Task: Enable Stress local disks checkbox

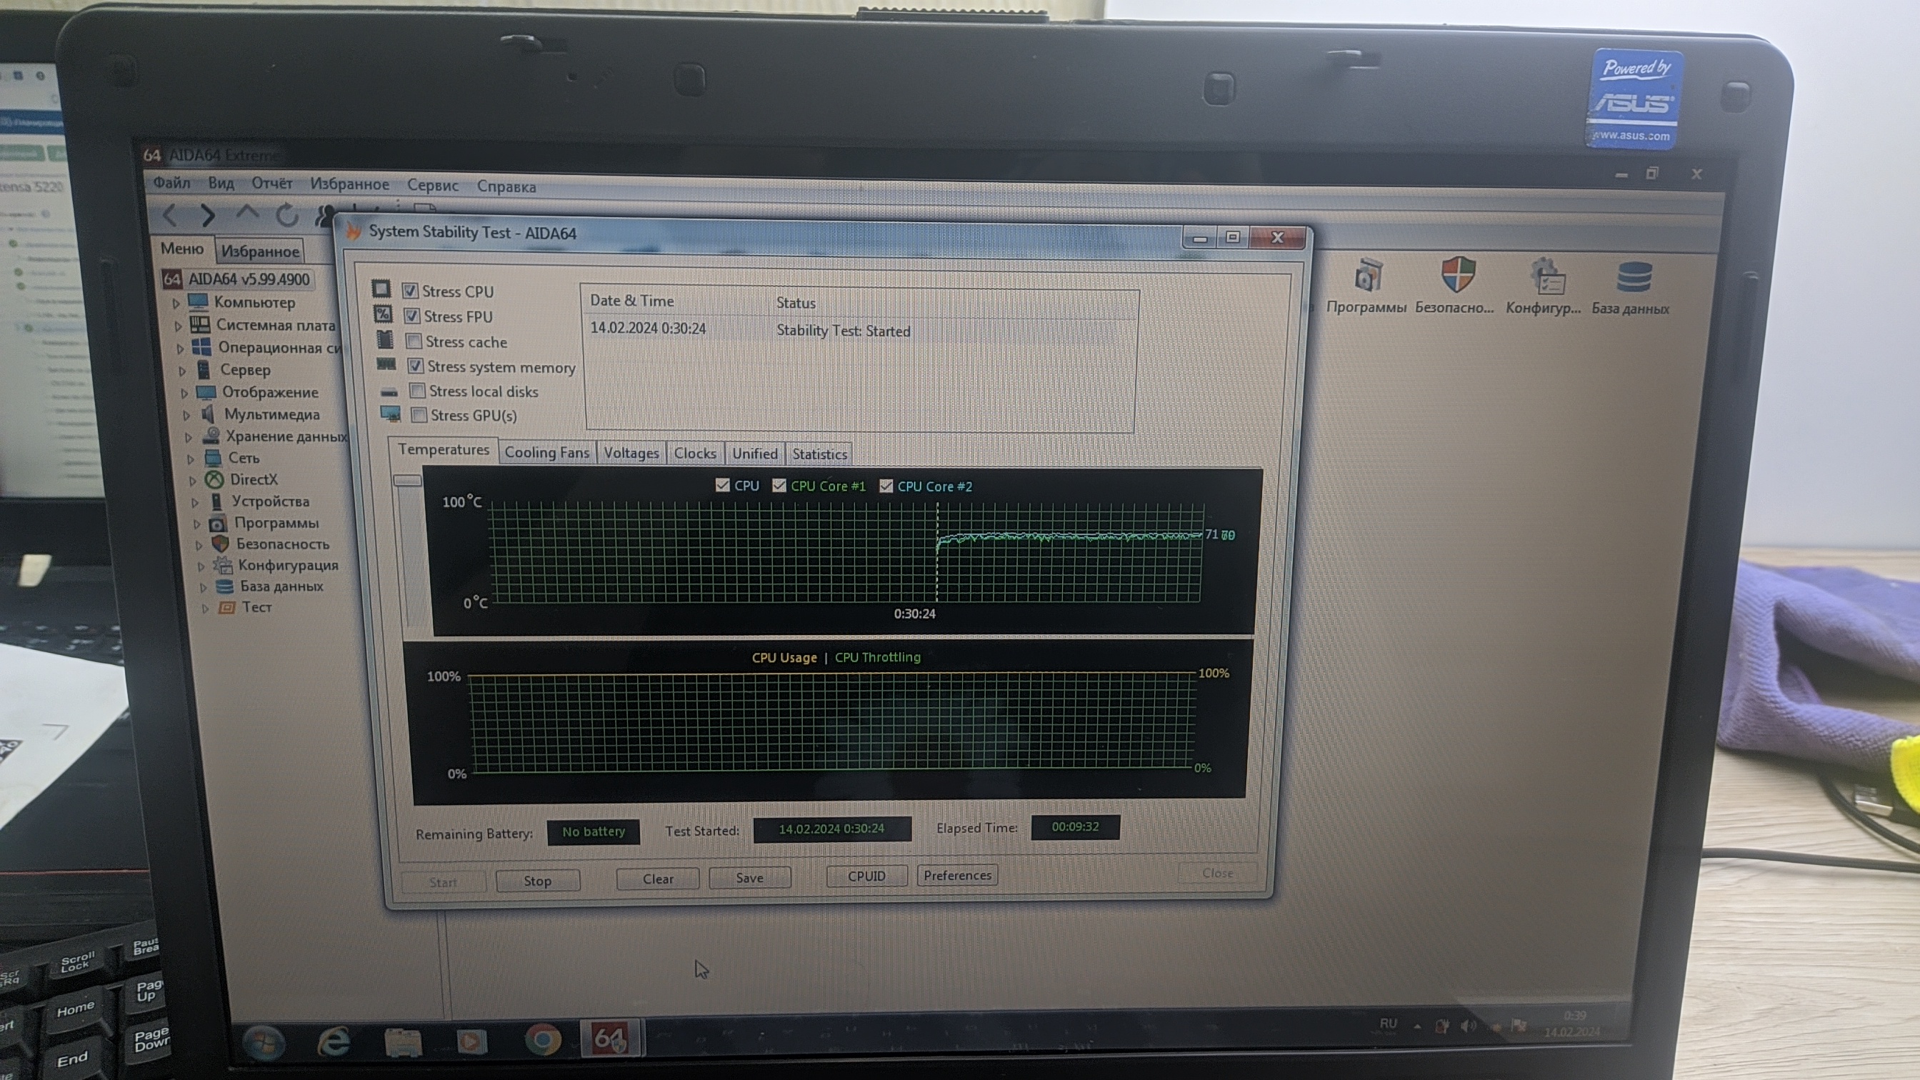Action: [417, 391]
